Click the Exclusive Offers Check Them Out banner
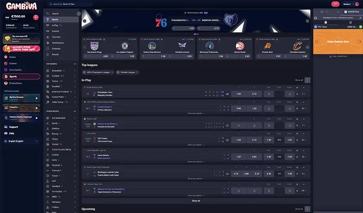This screenshot has height=213, width=363. click(x=21, y=48)
